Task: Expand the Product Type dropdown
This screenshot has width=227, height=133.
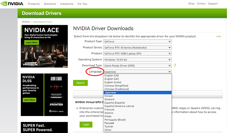Action: [137, 41]
